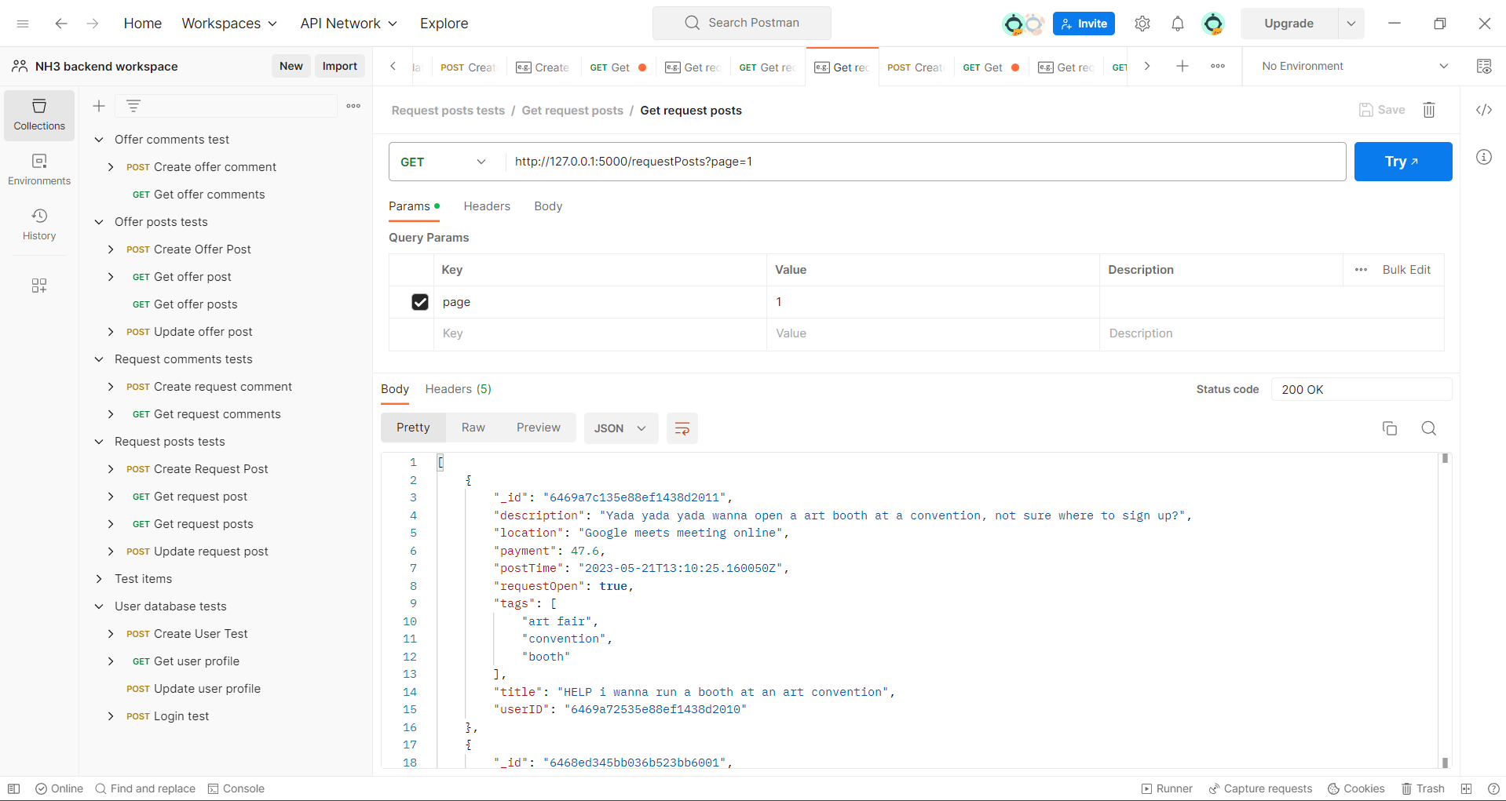This screenshot has width=1506, height=801.
Task: Switch to the Headers request tab
Action: (487, 206)
